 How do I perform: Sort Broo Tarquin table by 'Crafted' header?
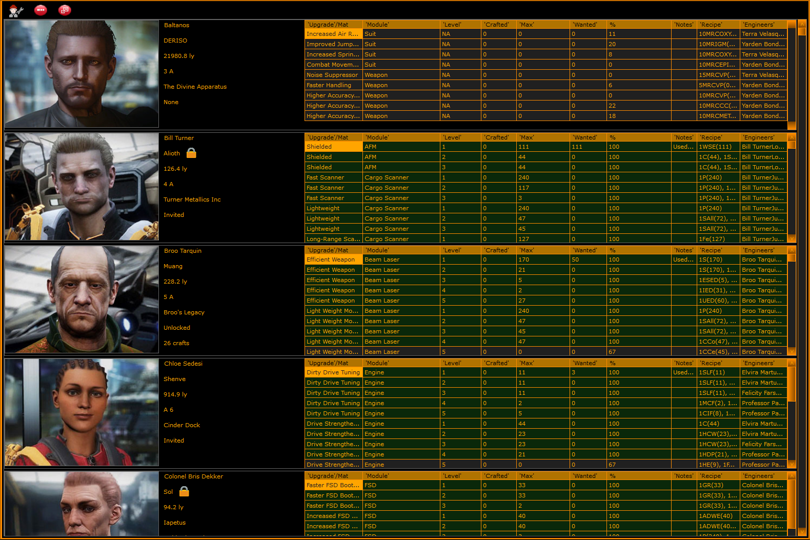pos(499,250)
